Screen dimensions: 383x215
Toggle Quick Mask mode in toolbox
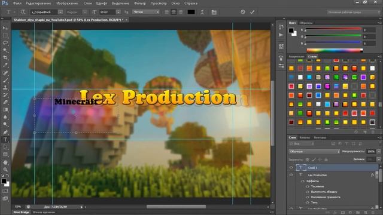coord(5,191)
